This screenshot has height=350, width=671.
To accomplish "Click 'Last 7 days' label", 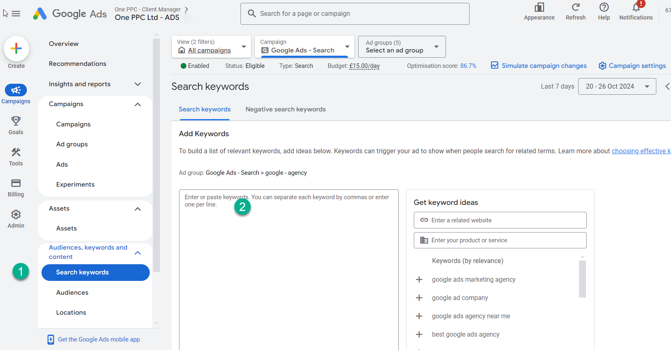I will [x=557, y=86].
